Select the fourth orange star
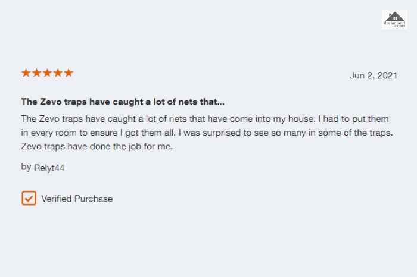417x277 pixels. (x=58, y=73)
